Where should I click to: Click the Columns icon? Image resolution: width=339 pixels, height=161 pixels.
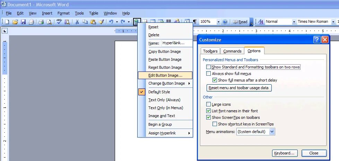(169, 21)
